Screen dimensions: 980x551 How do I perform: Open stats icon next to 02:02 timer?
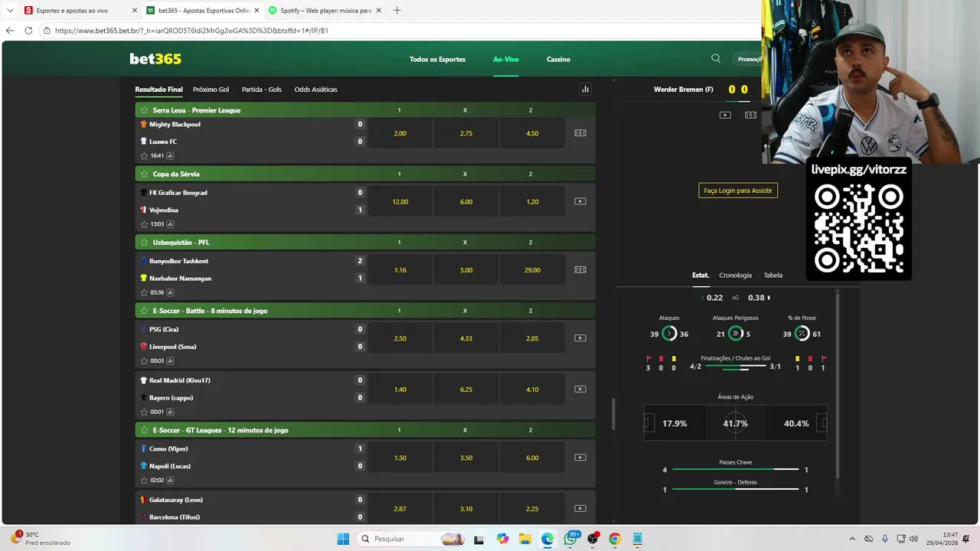click(x=170, y=481)
